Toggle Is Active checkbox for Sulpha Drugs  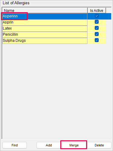point(97,40)
